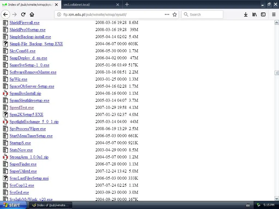Click the unknown-file icon beside Simpli-File_Backup_Setup.EXE
The width and height of the screenshot is (279, 209).
click(5, 44)
